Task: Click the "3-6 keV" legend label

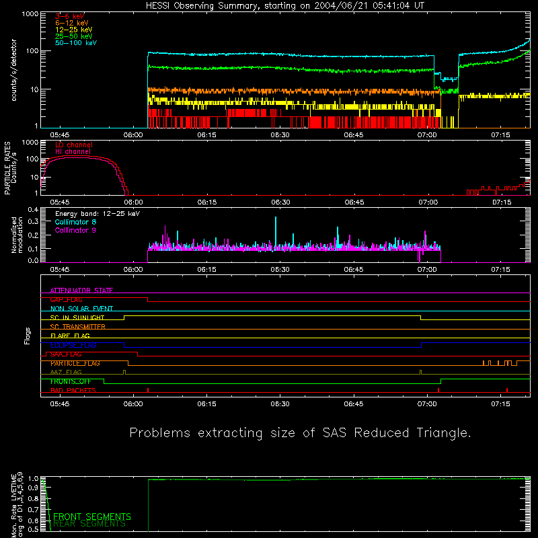Action: coord(70,16)
